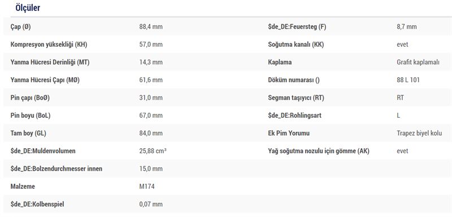Select the Pin çapı (BoØ) label
This screenshot has height=217, width=452.
pos(30,98)
